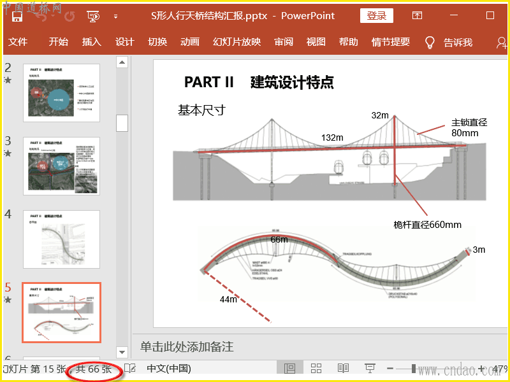Switch to the 插入 tab
The width and height of the screenshot is (510, 382).
[x=91, y=42]
